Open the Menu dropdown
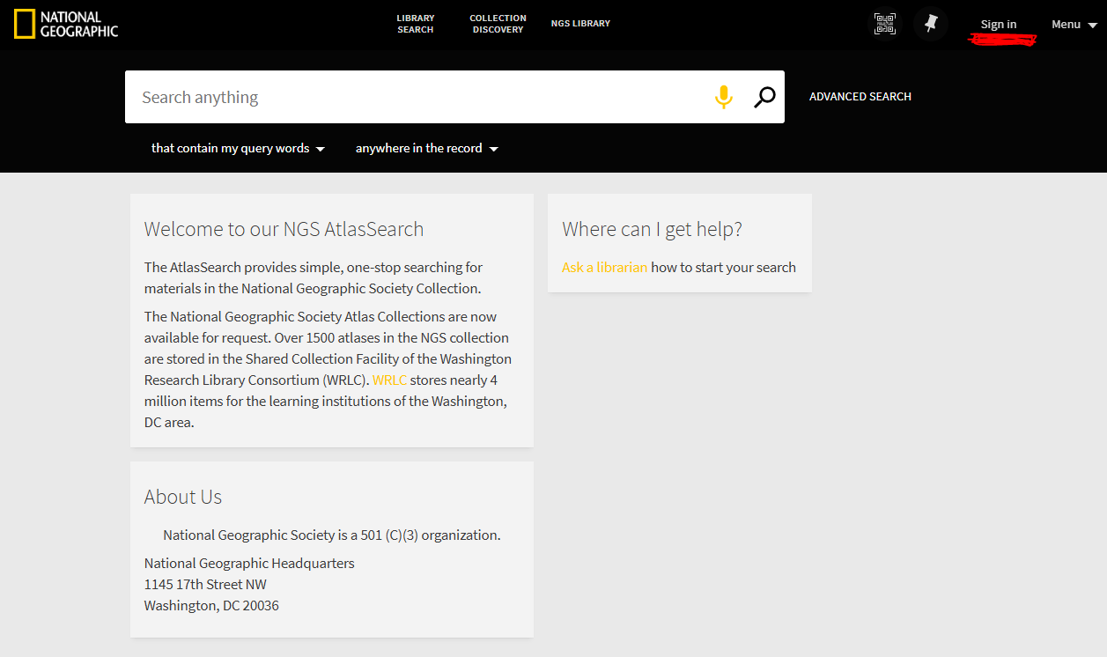1107x657 pixels. (x=1074, y=25)
